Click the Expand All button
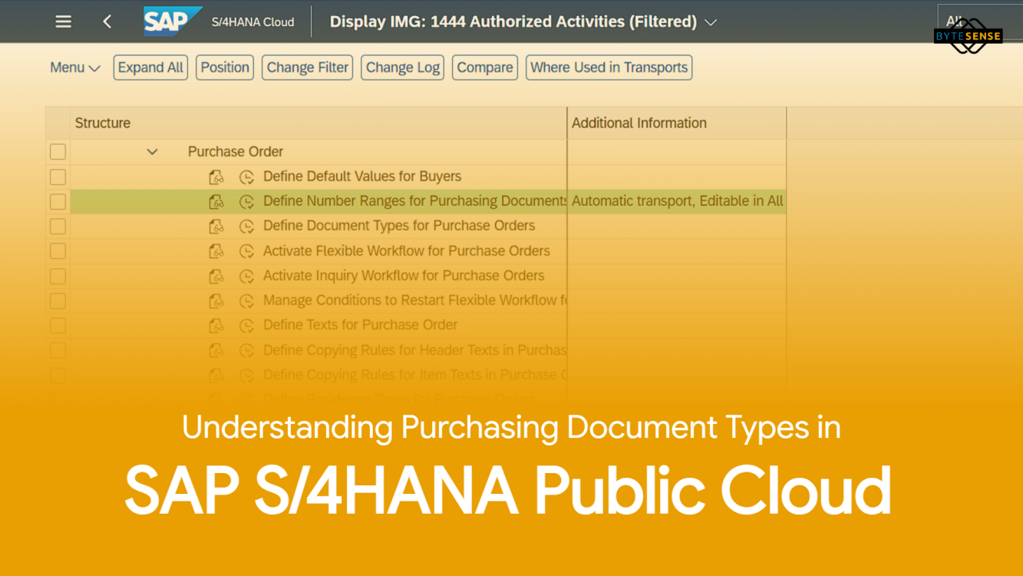1023x576 pixels. pyautogui.click(x=150, y=68)
